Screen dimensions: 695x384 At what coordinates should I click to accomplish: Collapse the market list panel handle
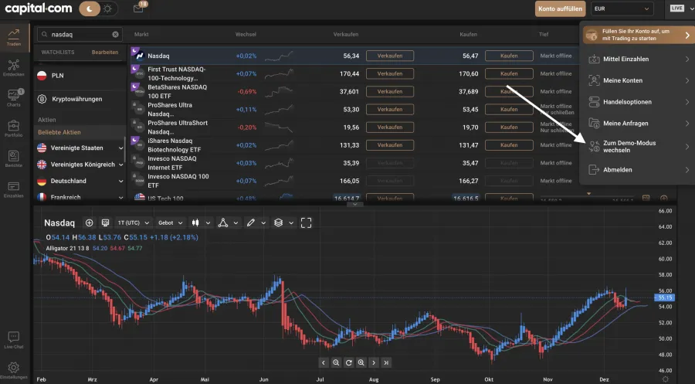[354, 205]
